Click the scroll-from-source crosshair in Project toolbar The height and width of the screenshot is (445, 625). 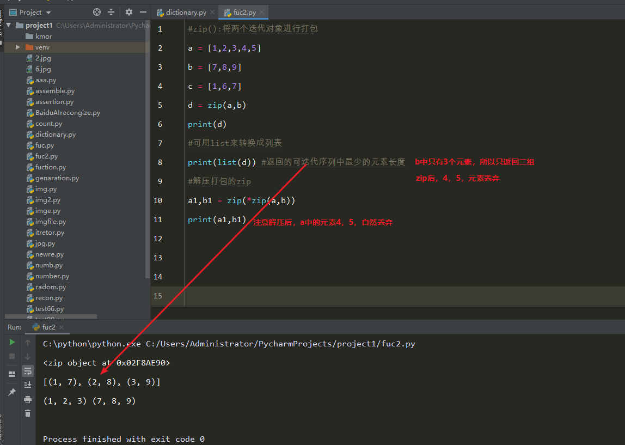pos(96,12)
